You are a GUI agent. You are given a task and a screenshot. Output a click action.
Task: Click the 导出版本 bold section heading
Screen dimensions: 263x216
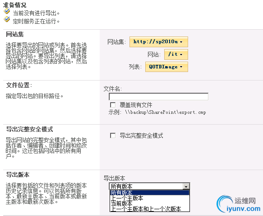point(18,175)
